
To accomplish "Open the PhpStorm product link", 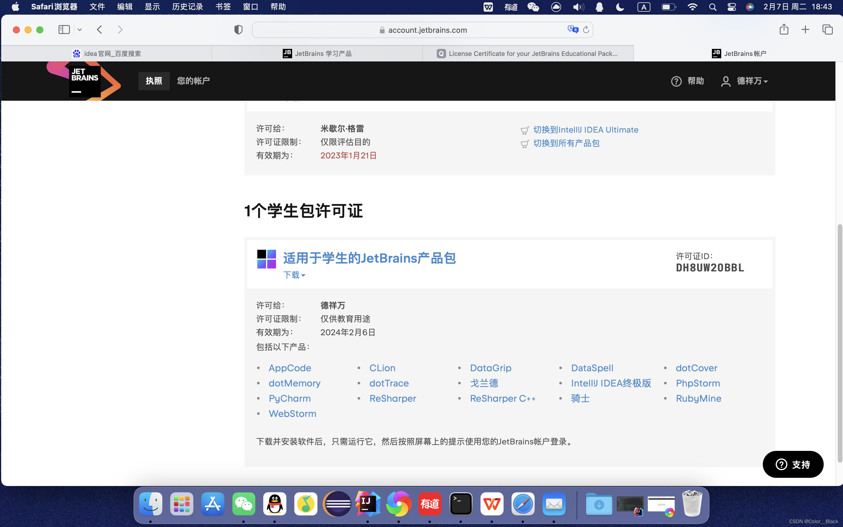I will 698,384.
